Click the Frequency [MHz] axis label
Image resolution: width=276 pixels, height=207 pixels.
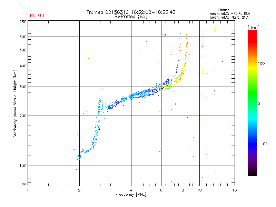click(x=131, y=195)
